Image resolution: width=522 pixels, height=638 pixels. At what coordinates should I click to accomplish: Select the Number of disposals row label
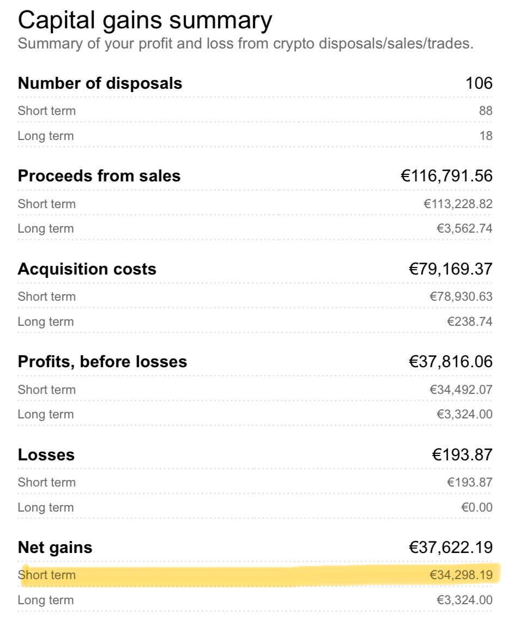[100, 83]
